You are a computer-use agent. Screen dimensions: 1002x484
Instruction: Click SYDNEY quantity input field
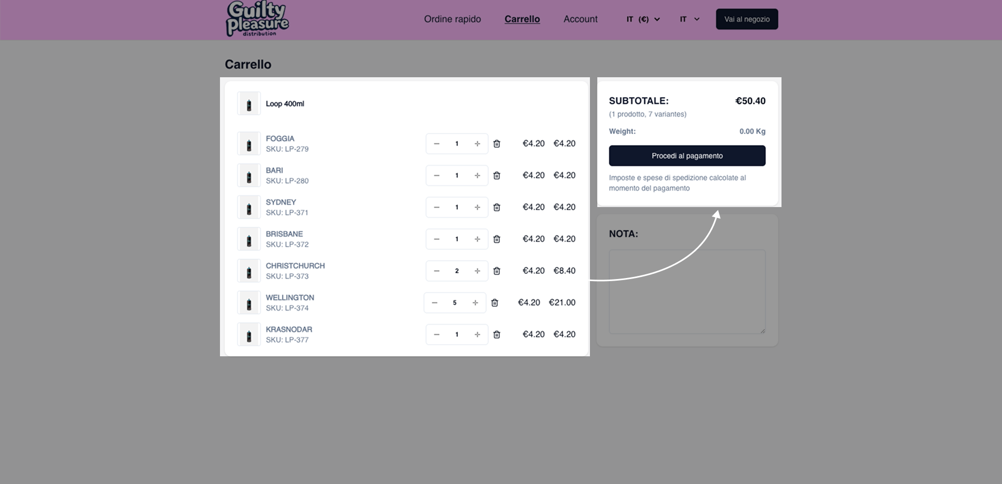(457, 207)
